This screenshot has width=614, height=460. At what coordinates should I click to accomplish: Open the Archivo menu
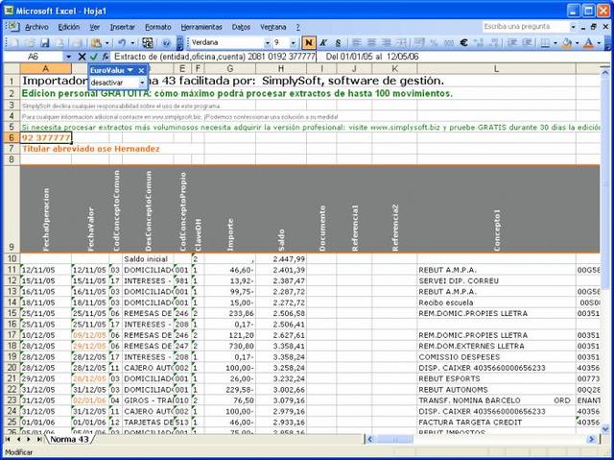(x=36, y=27)
